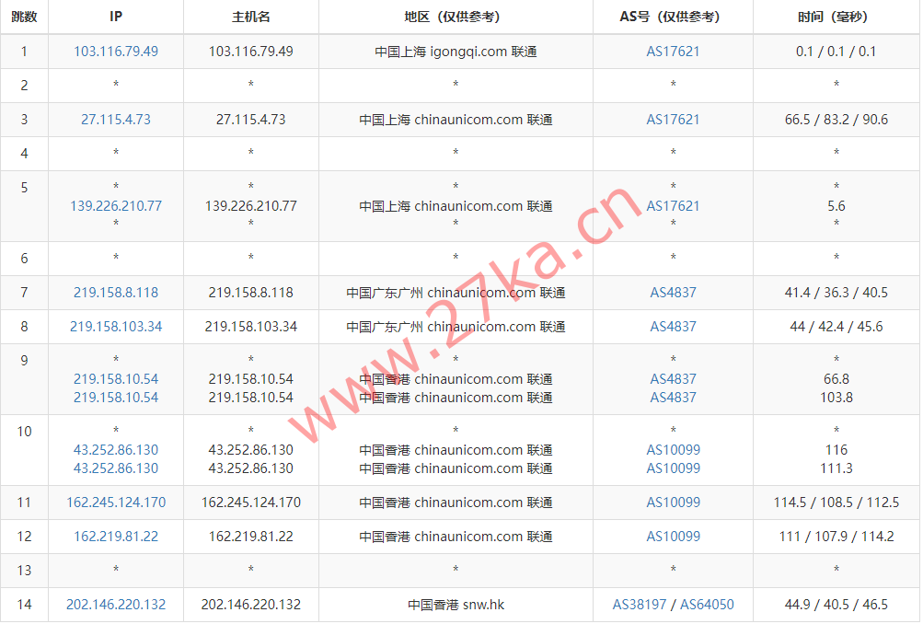923x624 pixels.
Task: Open IP link 219.158.103.34
Action: [x=116, y=327]
